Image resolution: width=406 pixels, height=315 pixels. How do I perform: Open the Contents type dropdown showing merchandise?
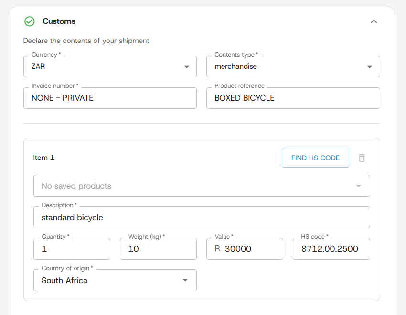click(x=293, y=67)
